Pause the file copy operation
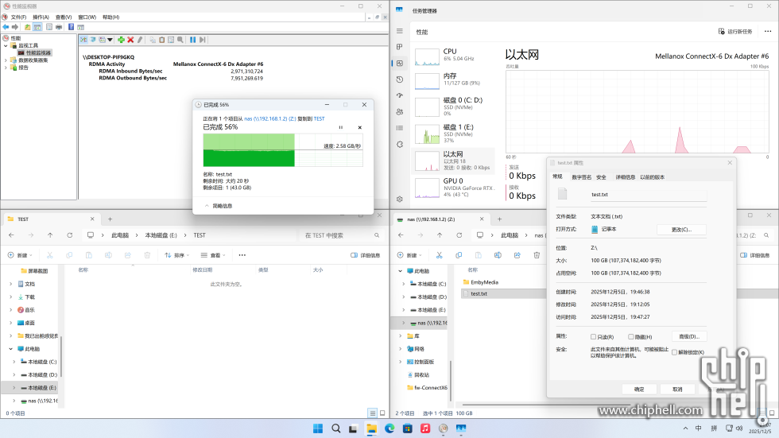 (x=341, y=127)
